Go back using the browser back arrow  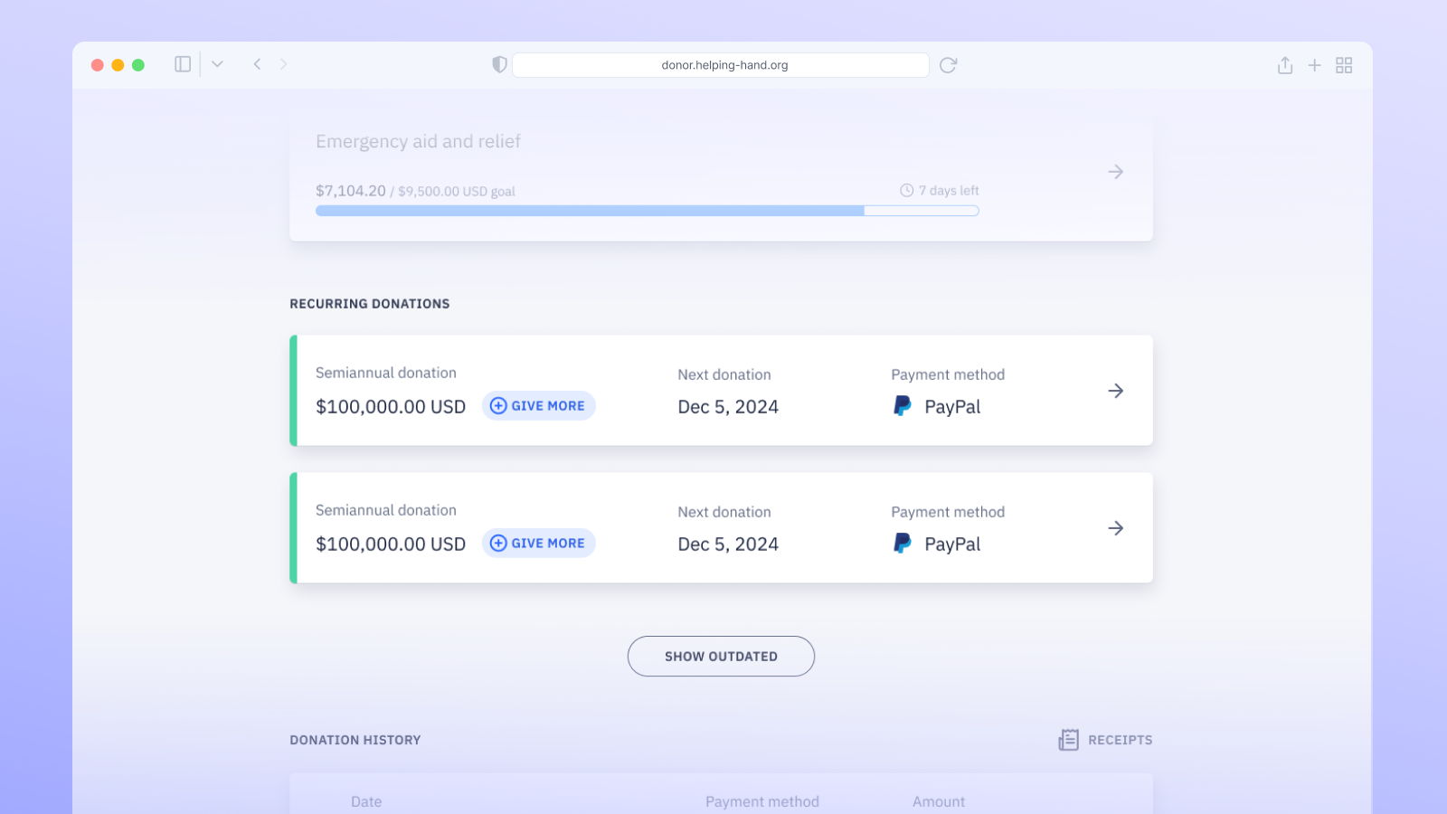[258, 64]
